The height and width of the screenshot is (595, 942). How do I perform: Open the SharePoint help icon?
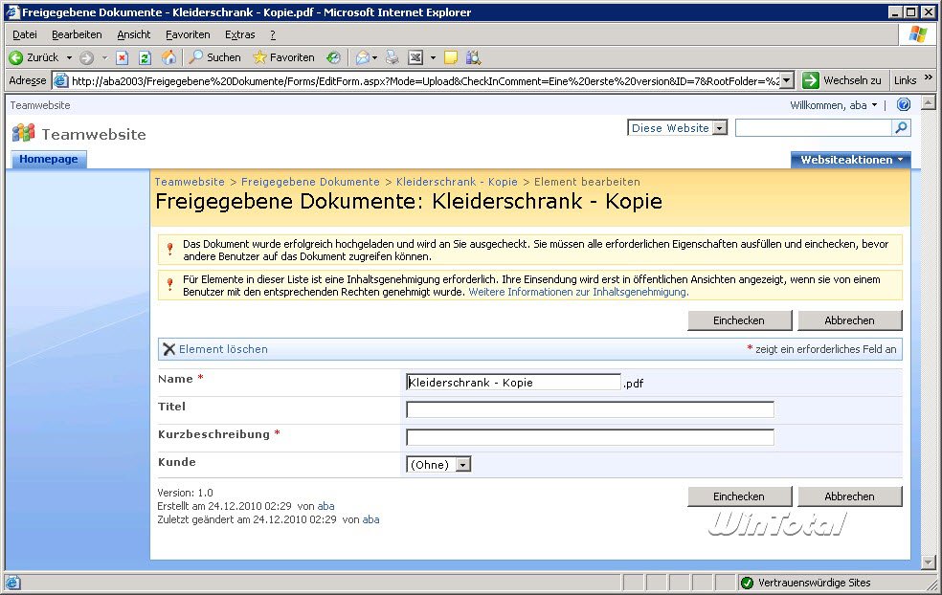[903, 105]
